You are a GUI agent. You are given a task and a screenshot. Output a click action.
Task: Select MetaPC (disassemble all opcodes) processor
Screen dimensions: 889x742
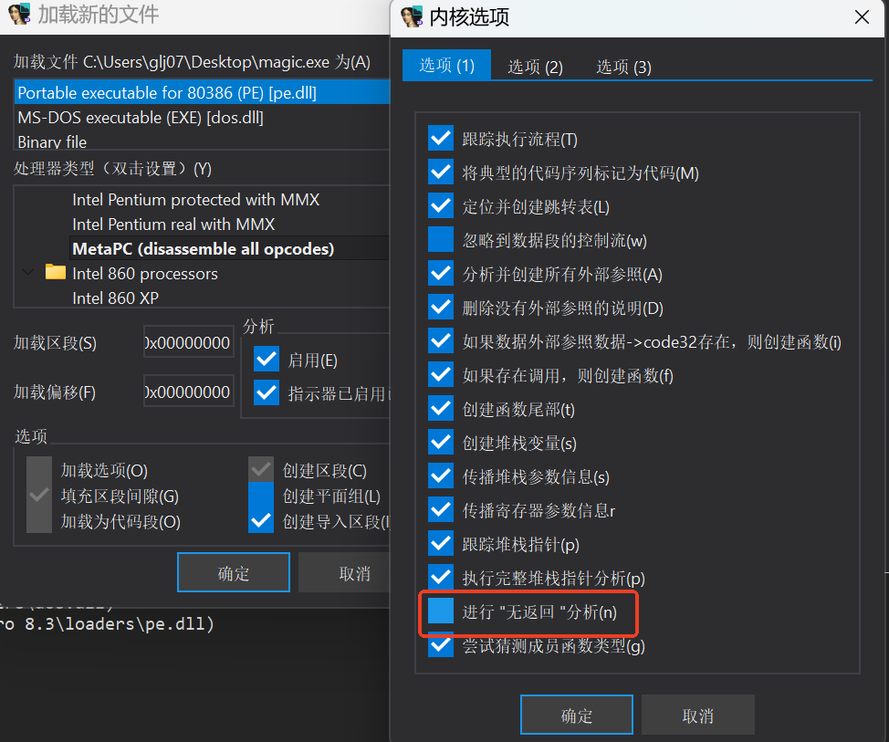203,249
